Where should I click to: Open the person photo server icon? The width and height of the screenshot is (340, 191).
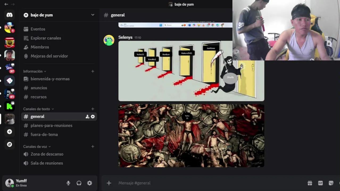tap(10, 55)
